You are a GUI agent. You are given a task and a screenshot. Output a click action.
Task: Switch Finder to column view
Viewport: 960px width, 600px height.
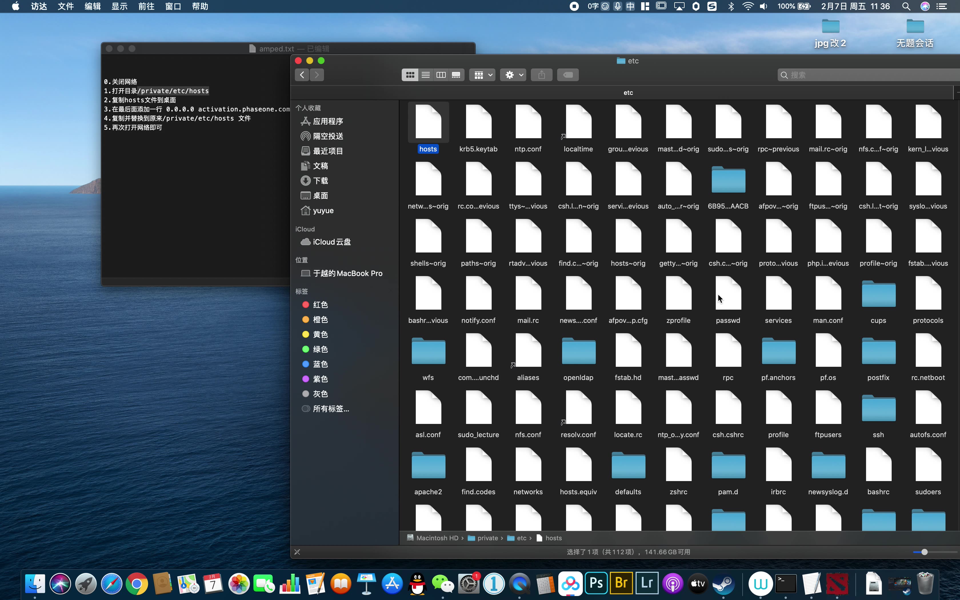(x=441, y=75)
